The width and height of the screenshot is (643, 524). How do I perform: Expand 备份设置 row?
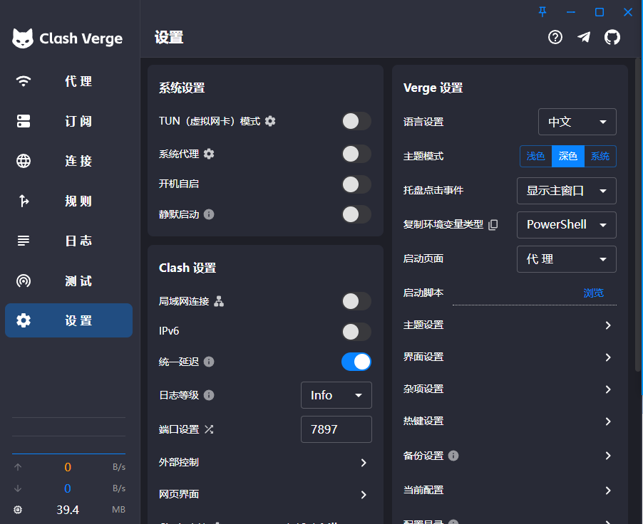coord(510,456)
